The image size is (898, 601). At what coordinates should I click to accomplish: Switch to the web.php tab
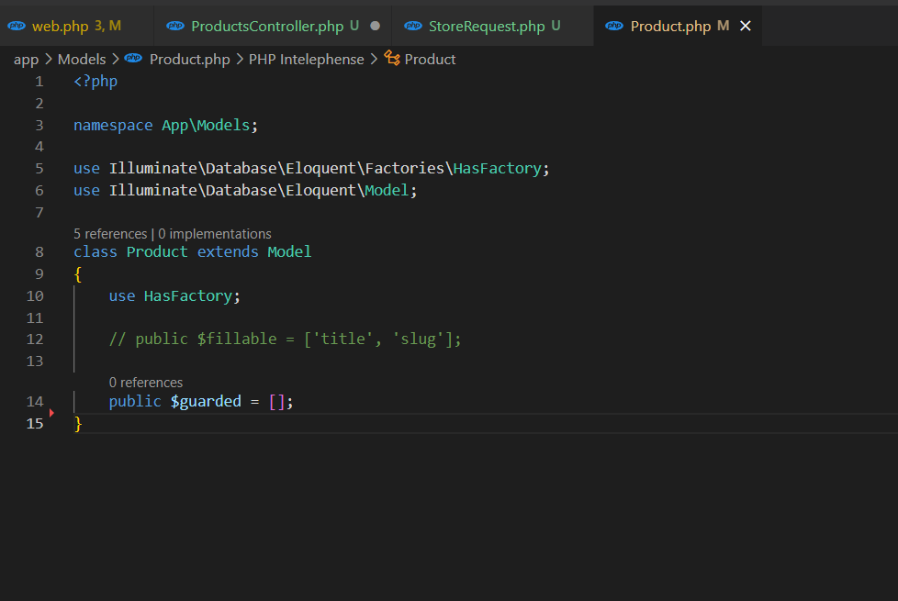tap(76, 27)
